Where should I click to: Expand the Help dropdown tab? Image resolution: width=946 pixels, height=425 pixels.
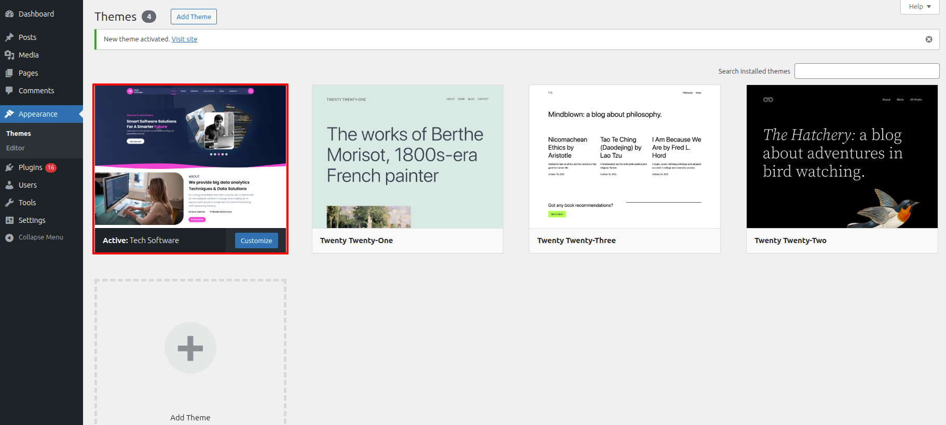(920, 7)
